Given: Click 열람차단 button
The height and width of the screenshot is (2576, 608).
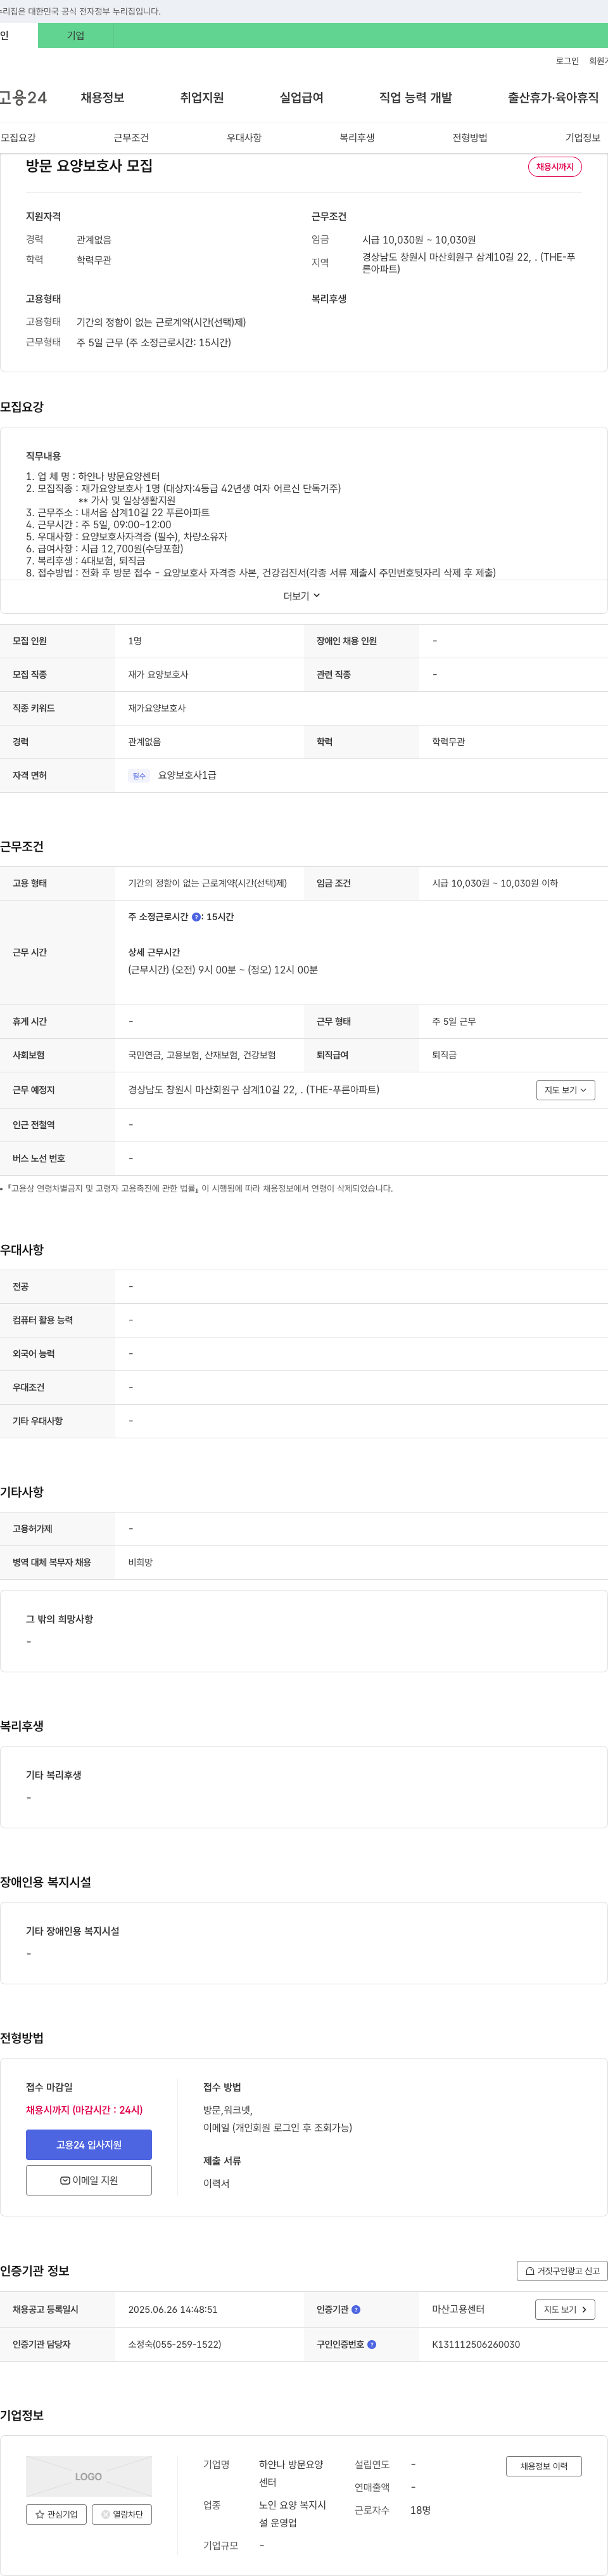Looking at the screenshot, I should (x=122, y=2514).
